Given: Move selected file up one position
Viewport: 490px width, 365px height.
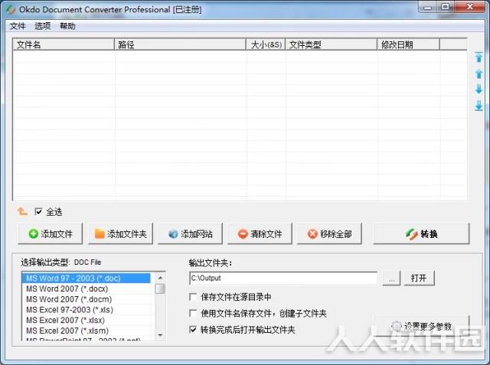Looking at the screenshot, I should (x=479, y=74).
